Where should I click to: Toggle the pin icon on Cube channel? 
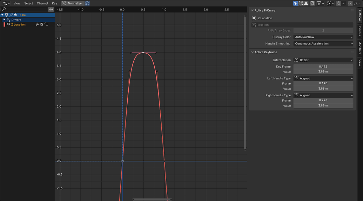click(x=11, y=15)
